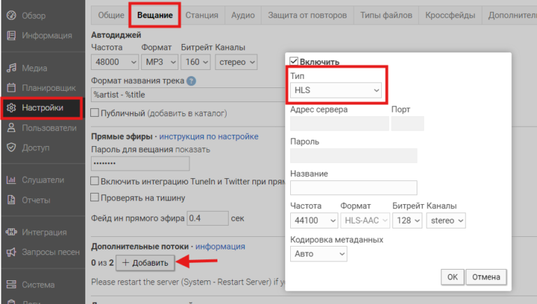Enable the Публичный catalog checkbox

(x=96, y=113)
